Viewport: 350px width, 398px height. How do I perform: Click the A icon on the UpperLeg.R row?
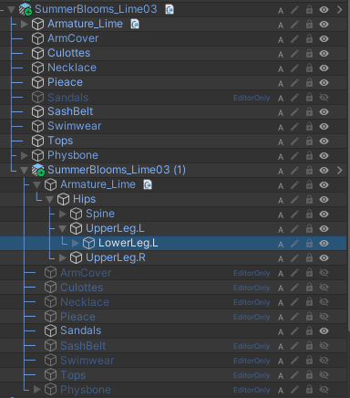281,259
